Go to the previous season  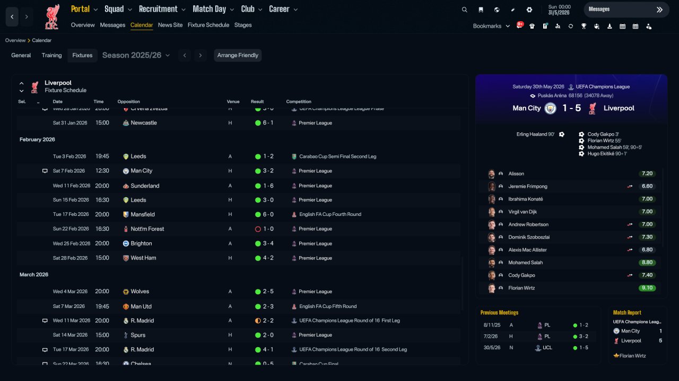point(185,55)
